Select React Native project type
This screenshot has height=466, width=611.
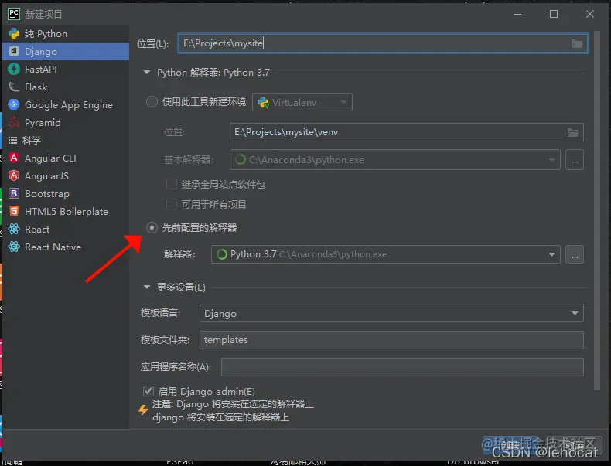tap(66, 247)
